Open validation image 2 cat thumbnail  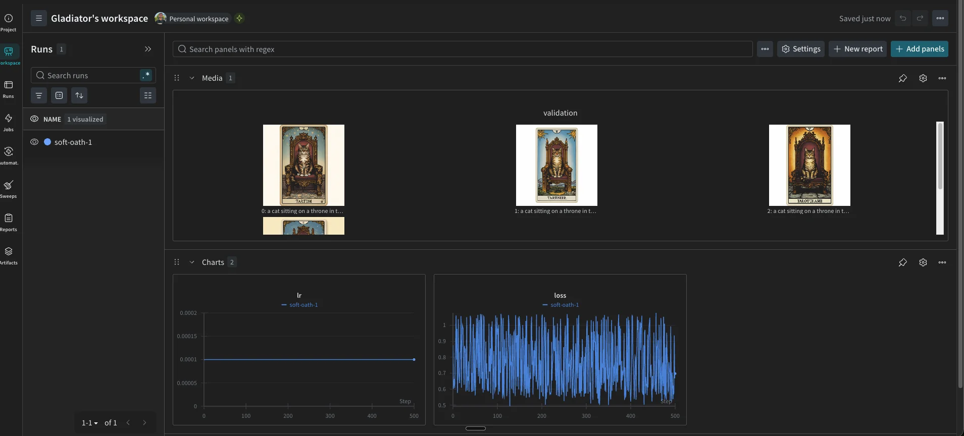(x=809, y=165)
